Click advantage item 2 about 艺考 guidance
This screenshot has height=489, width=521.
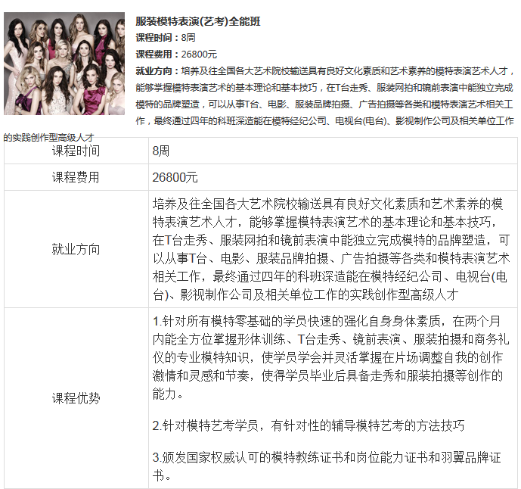[309, 425]
